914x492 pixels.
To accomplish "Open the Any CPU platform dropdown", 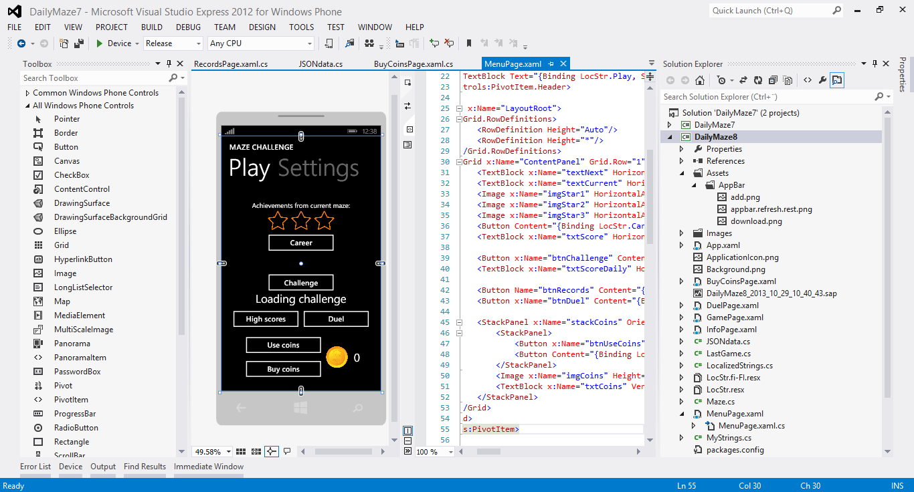I will coord(309,43).
